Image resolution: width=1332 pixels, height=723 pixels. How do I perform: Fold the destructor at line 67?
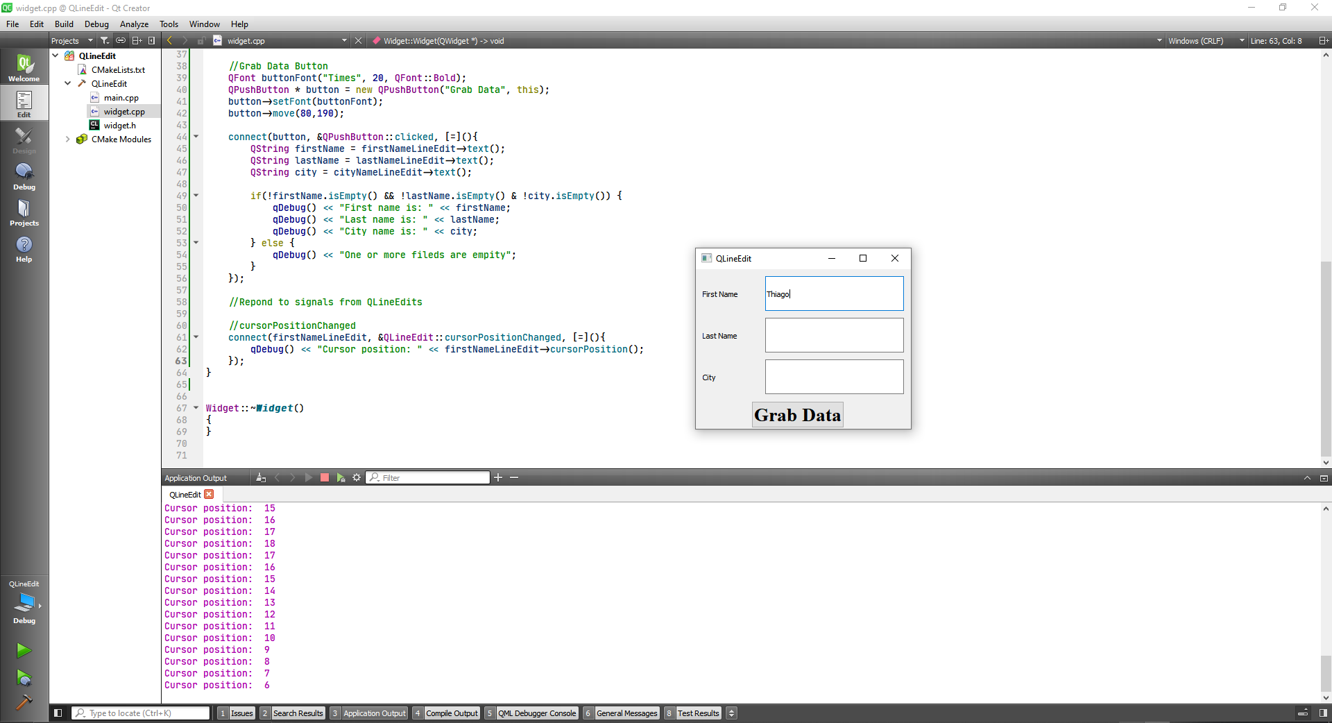point(196,408)
